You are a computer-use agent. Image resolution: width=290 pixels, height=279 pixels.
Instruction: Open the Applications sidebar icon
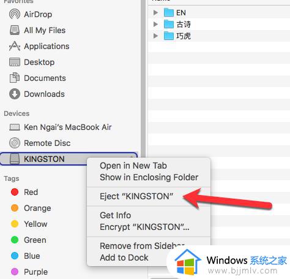point(15,46)
